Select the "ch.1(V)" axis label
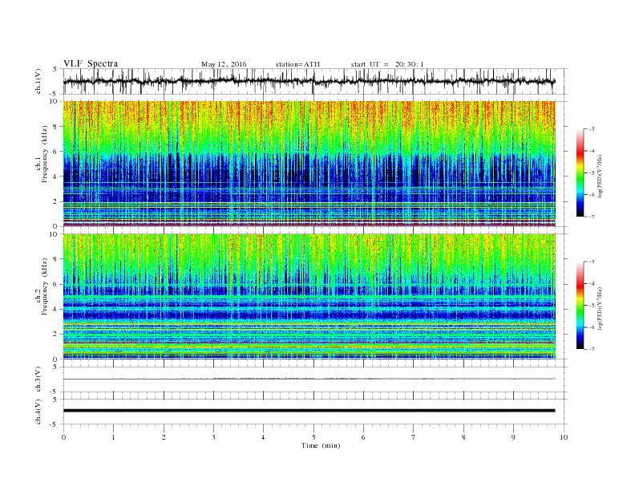Screen dimensions: 635x491 click(38, 82)
